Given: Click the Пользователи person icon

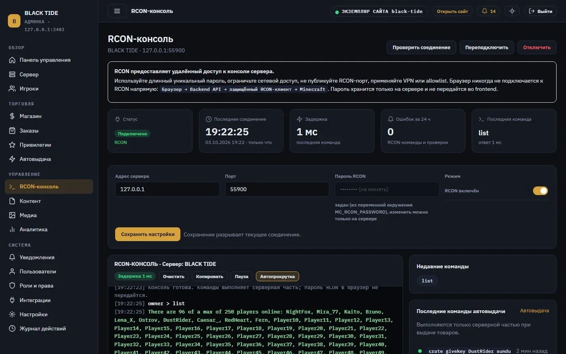Looking at the screenshot, I should click(x=12, y=271).
